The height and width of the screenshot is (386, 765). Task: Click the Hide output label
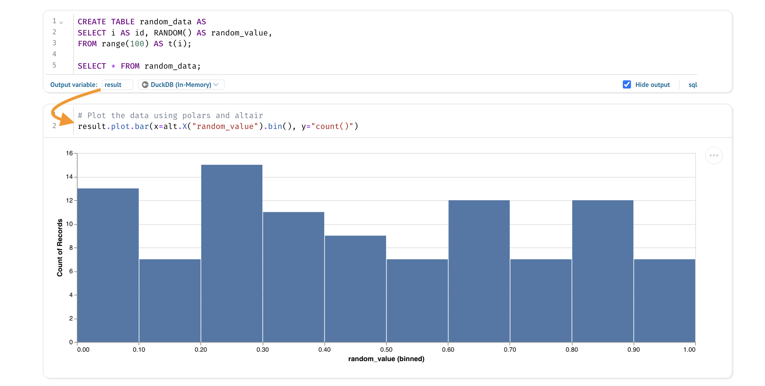click(x=652, y=85)
